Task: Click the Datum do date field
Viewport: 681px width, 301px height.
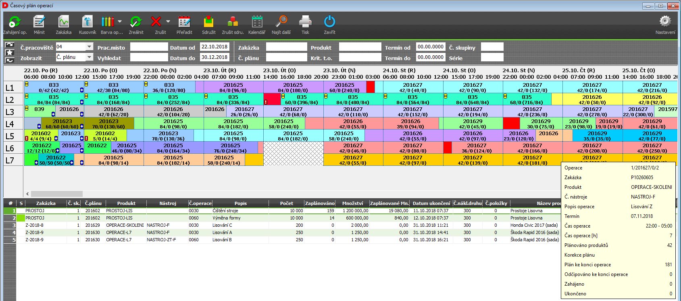Action: tap(215, 57)
